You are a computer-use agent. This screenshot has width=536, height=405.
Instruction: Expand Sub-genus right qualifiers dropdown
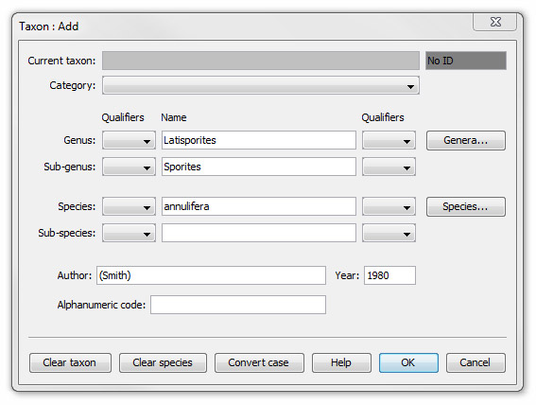389,167
